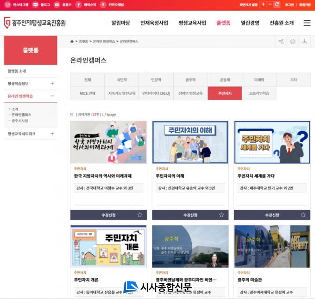
Task: Open the YouTube link icon
Action: pyautogui.click(x=57, y=5)
